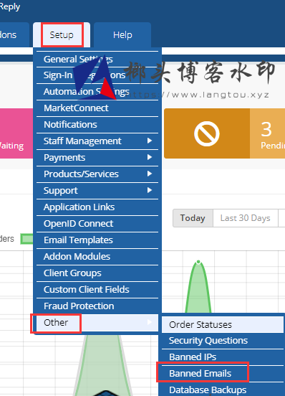
Task: Toggle green legend swatch on chart
Action: click(x=27, y=239)
